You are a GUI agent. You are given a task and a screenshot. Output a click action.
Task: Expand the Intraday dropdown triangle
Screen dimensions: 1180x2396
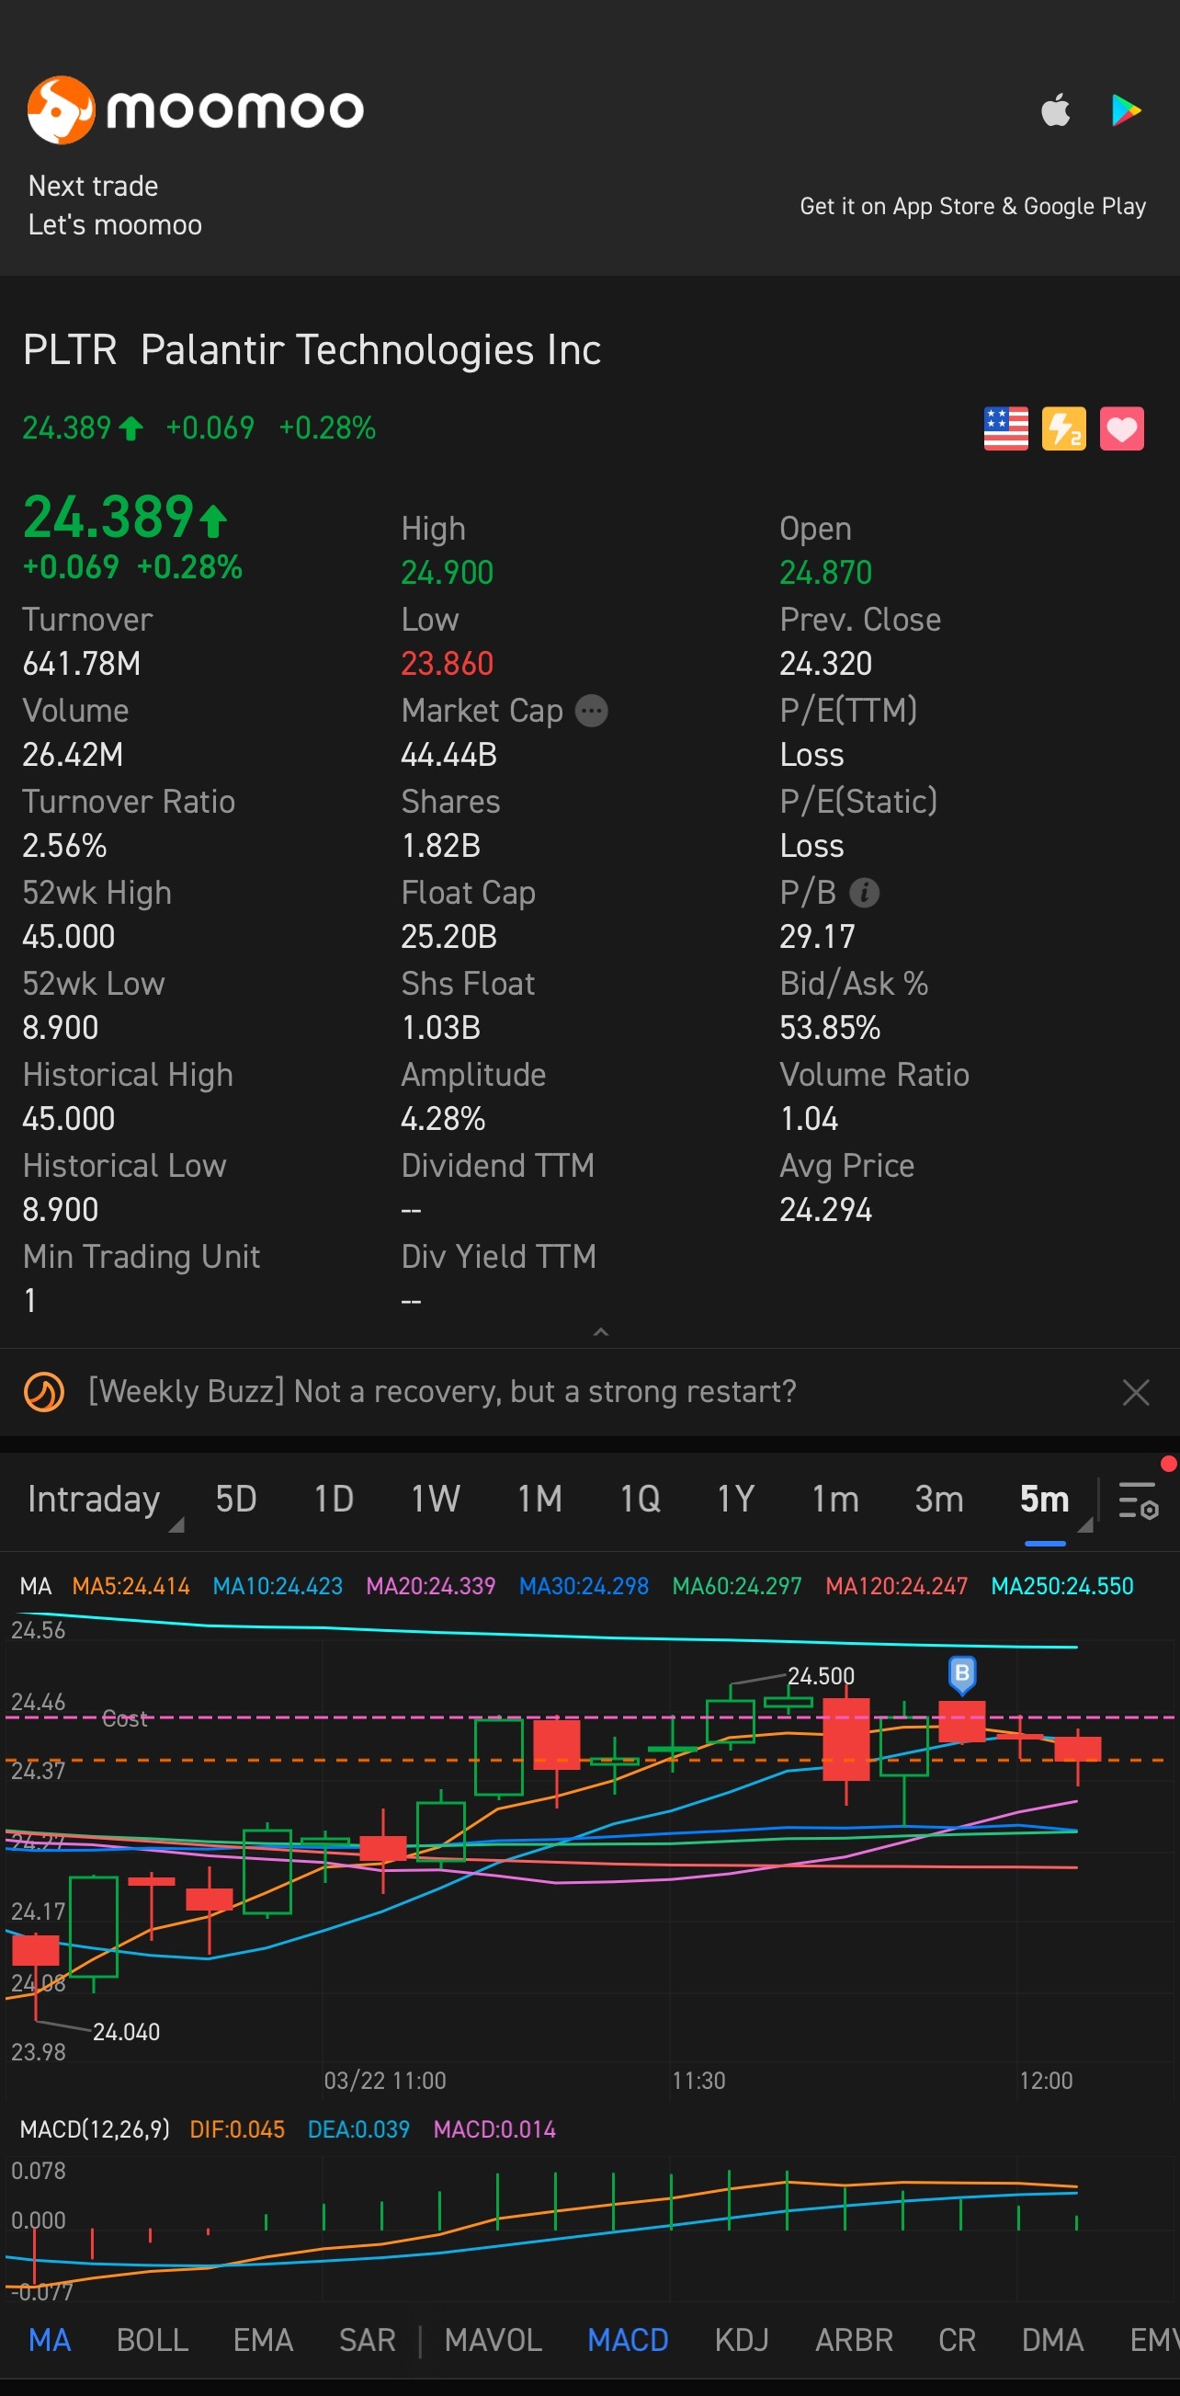pyautogui.click(x=176, y=1524)
